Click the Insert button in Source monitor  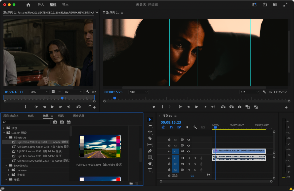pos(79,107)
